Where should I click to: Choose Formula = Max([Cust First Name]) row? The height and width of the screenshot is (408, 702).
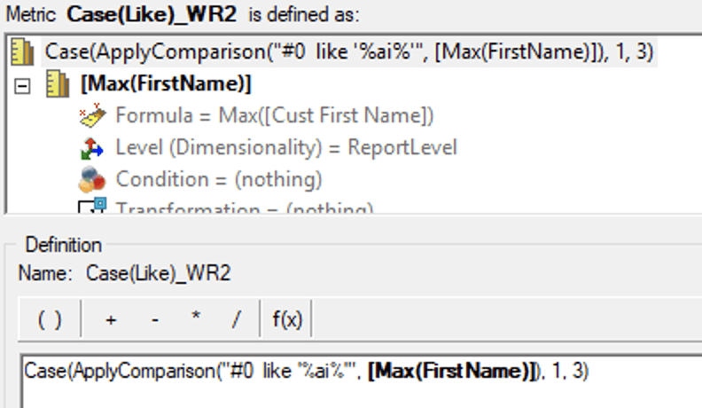275,115
